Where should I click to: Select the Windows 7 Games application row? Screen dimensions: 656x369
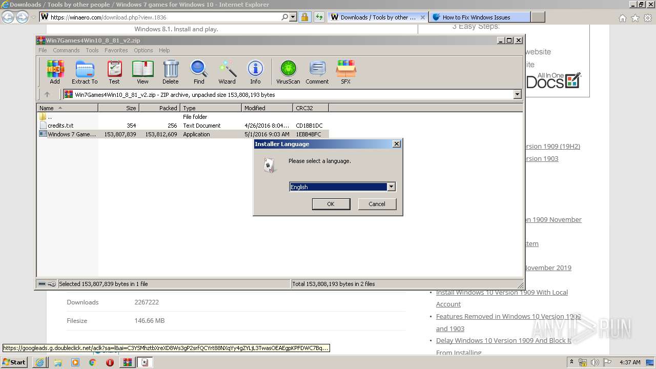click(x=183, y=134)
